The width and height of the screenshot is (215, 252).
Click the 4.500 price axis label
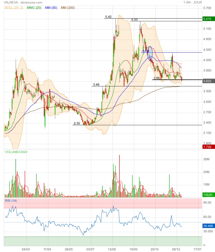(207, 50)
